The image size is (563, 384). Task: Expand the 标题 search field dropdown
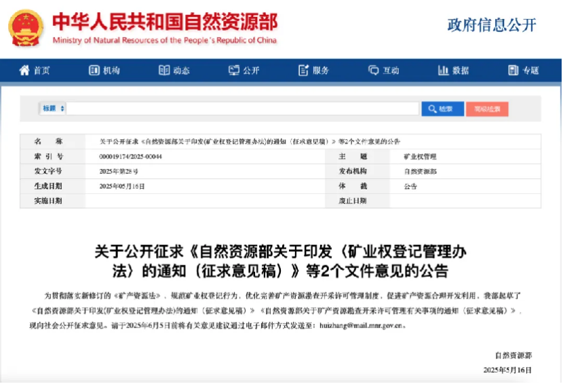click(53, 109)
